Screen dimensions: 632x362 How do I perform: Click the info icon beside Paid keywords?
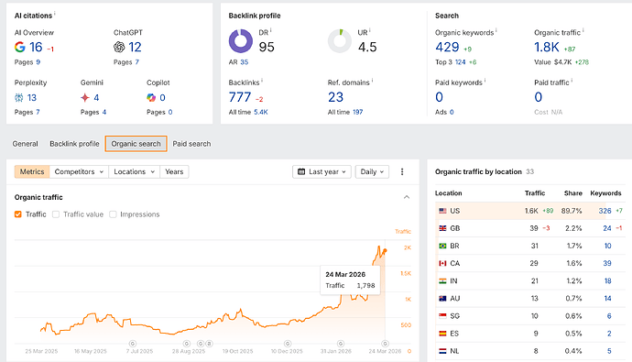click(x=485, y=81)
